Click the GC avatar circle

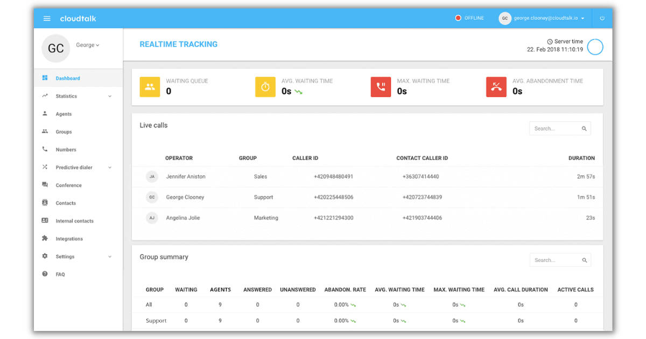[55, 48]
